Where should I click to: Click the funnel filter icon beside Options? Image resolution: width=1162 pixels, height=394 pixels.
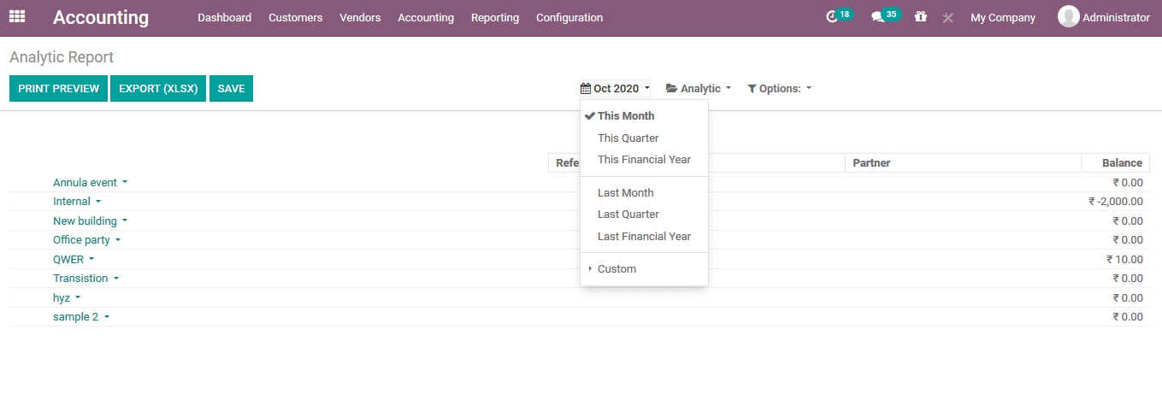pyautogui.click(x=752, y=89)
